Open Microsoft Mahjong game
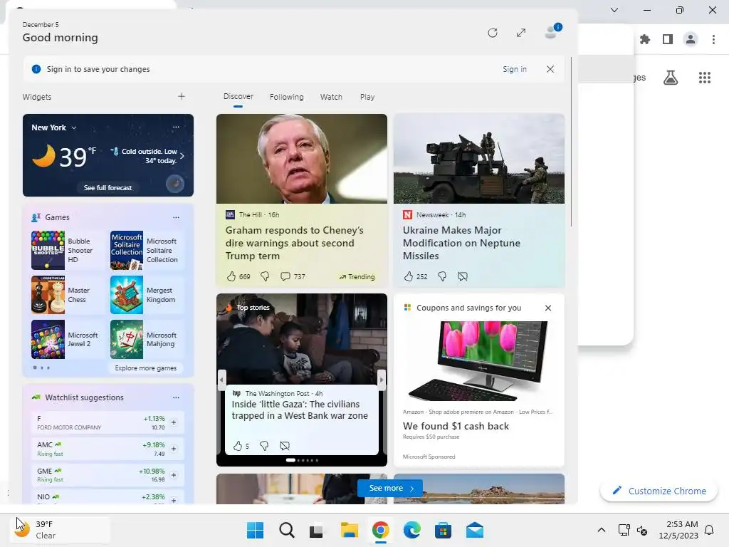This screenshot has height=547, width=729. tap(146, 340)
